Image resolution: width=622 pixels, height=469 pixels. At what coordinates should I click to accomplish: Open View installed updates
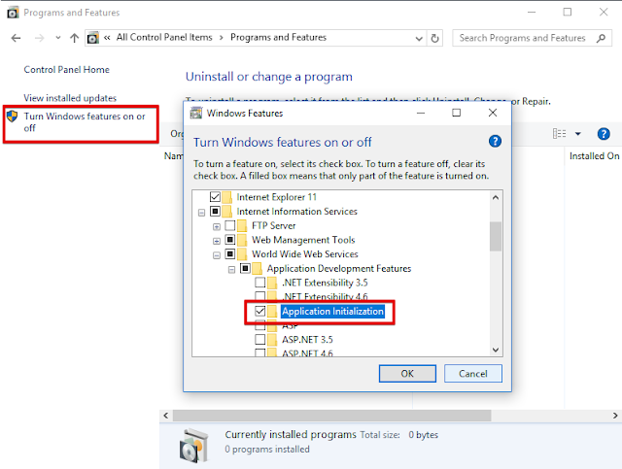[x=70, y=98]
